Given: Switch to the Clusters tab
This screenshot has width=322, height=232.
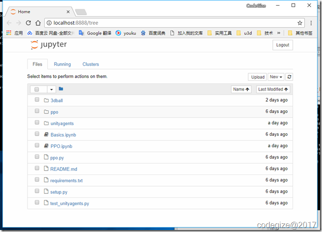Looking at the screenshot, I should 90,64.
